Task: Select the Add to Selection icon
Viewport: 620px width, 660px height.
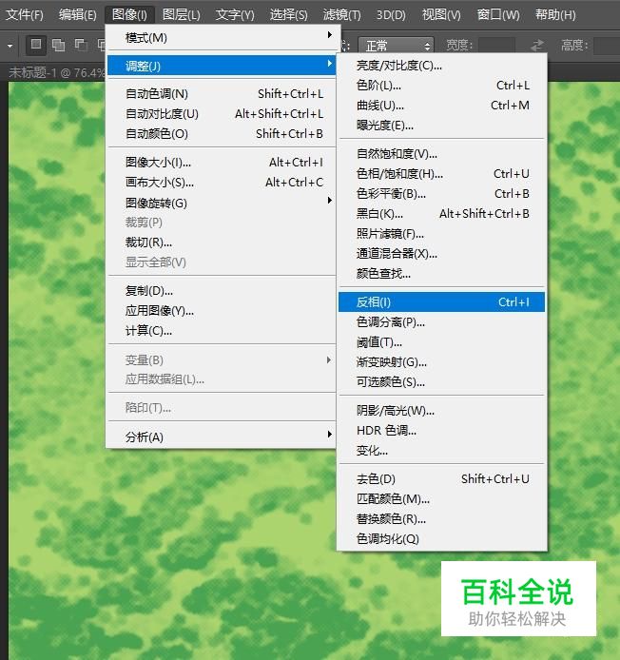Action: click(x=58, y=45)
